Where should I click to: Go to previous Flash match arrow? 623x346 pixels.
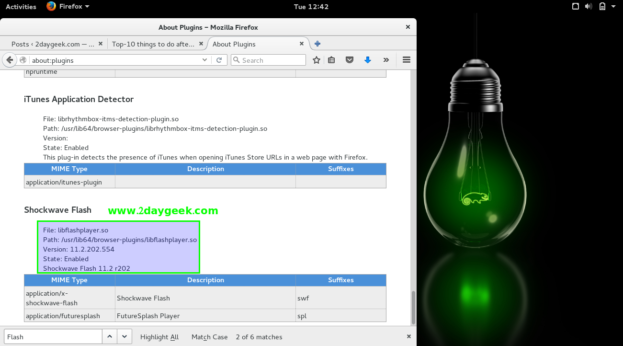point(110,336)
